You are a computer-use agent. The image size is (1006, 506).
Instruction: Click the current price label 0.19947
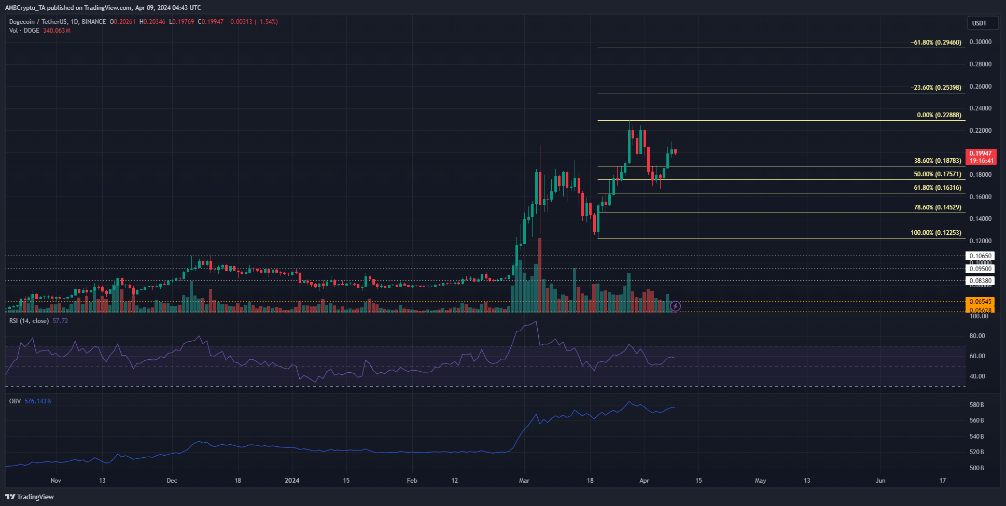981,153
